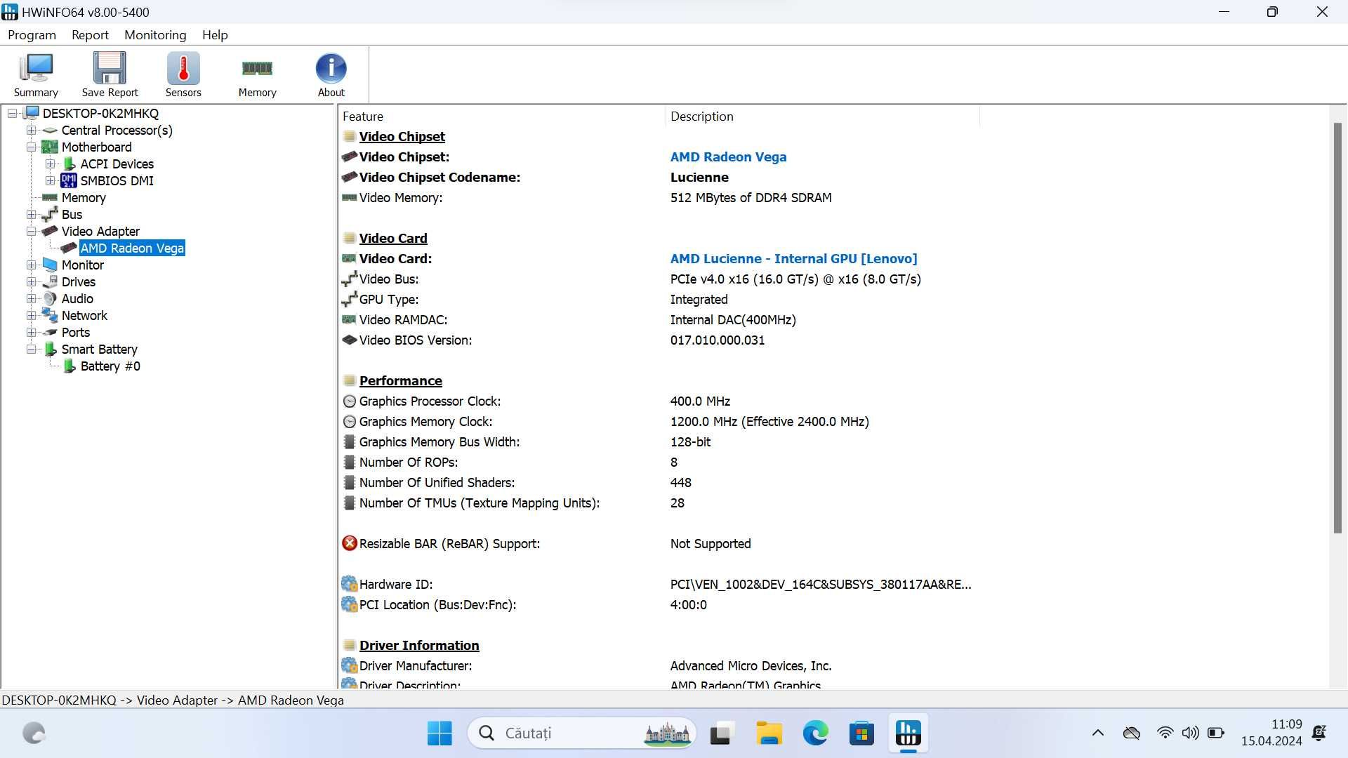Click HWiNFO64 taskbar icon
This screenshot has height=758, width=1348.
(908, 733)
